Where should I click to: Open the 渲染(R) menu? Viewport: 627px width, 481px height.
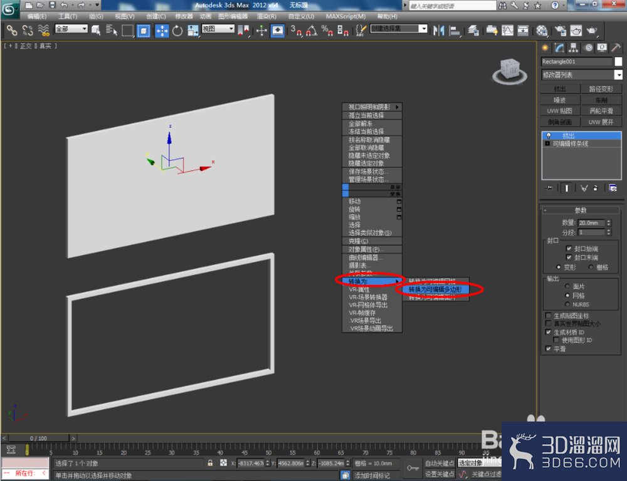click(x=266, y=16)
